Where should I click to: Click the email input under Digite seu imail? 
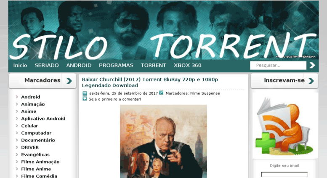click(x=284, y=175)
